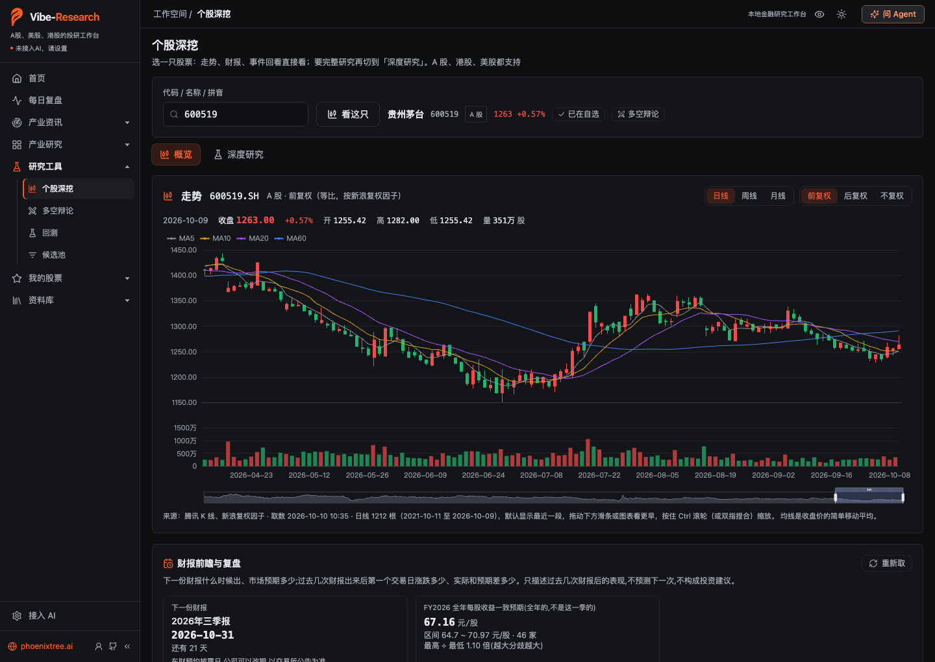Switch to the 概览 tab

(x=176, y=154)
